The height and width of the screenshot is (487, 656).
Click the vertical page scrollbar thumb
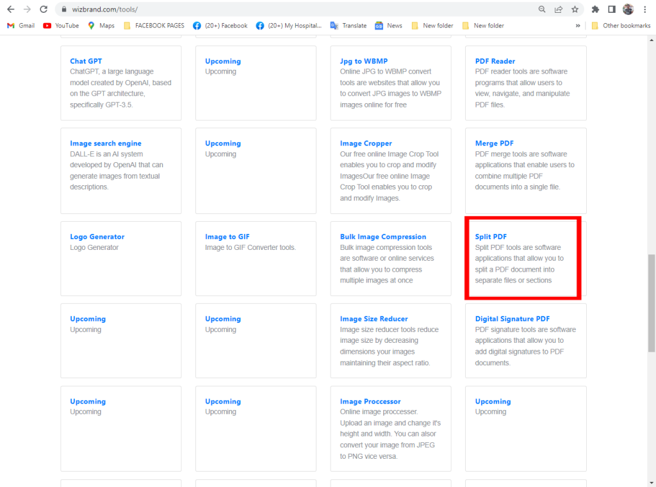pyautogui.click(x=652, y=302)
